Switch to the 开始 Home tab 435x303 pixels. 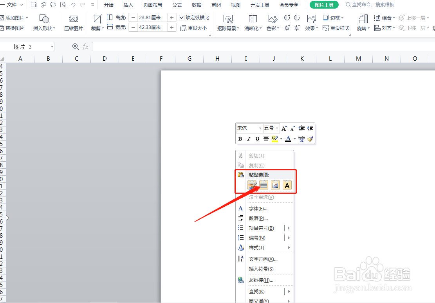pos(109,5)
